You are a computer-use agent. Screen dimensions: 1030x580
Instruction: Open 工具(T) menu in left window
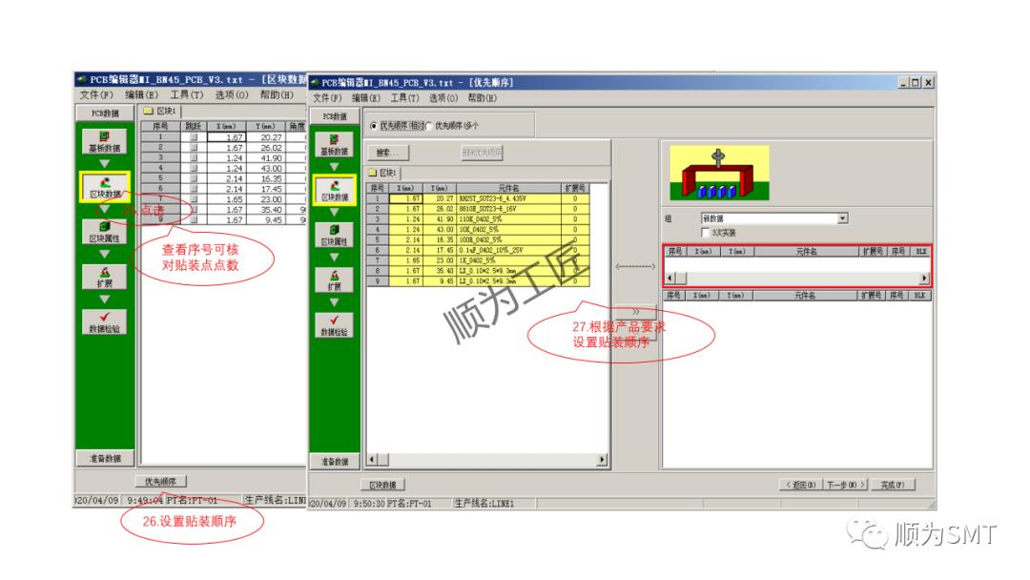tap(187, 95)
